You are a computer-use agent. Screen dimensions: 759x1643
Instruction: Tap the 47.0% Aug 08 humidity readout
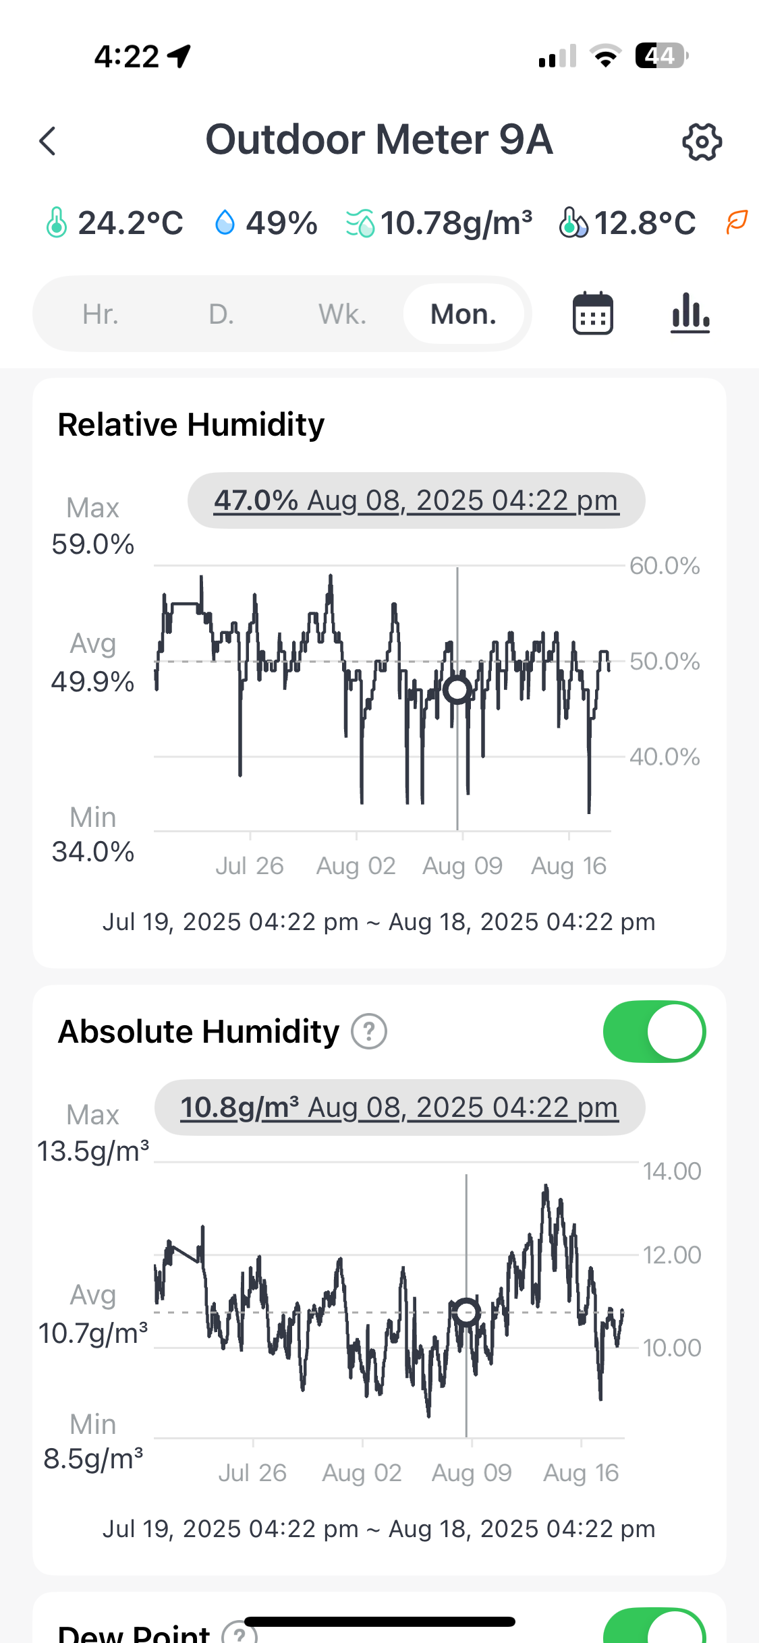(416, 500)
